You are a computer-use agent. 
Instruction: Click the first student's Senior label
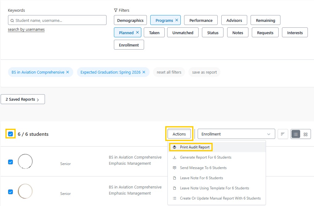pos(66,164)
